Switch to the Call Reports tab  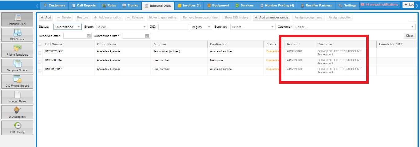[x=84, y=6]
